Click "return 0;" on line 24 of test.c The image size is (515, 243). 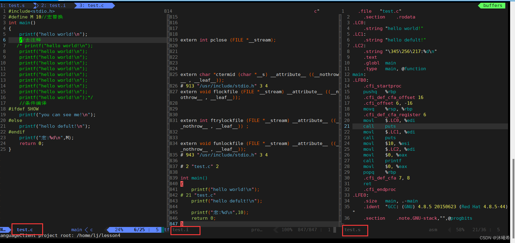tap(32, 143)
